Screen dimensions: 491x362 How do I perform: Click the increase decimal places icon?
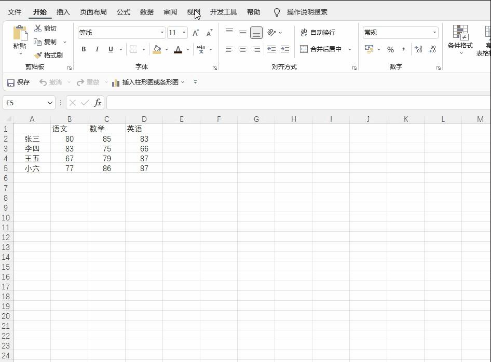pos(419,49)
